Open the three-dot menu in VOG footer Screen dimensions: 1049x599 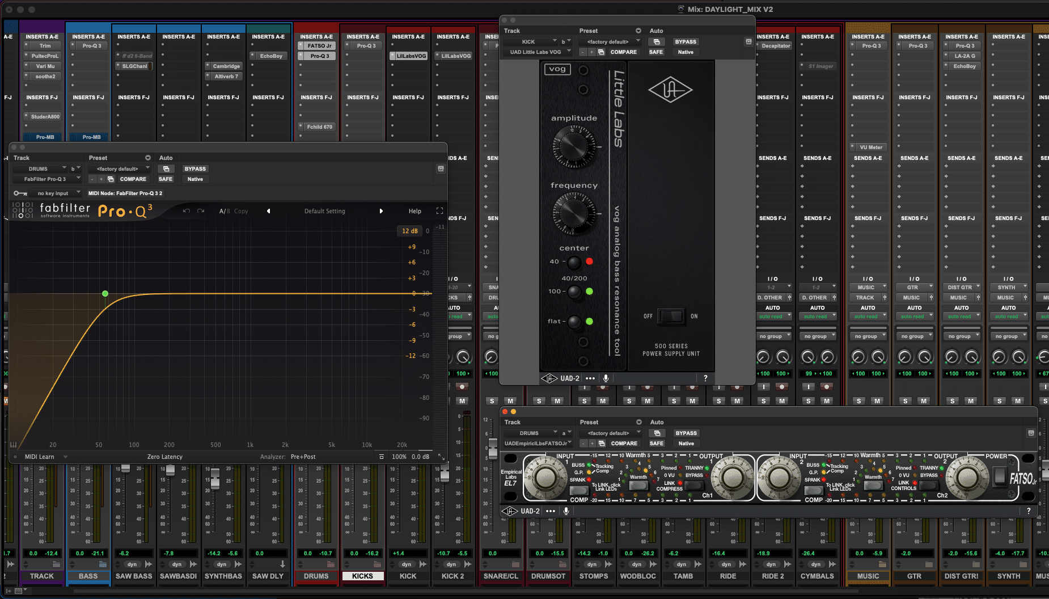click(x=590, y=378)
